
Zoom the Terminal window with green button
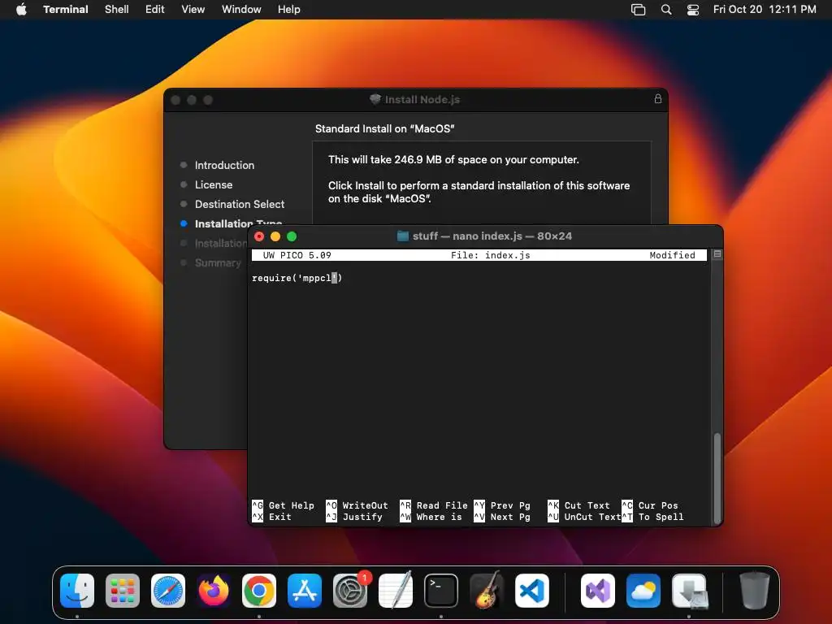click(292, 236)
